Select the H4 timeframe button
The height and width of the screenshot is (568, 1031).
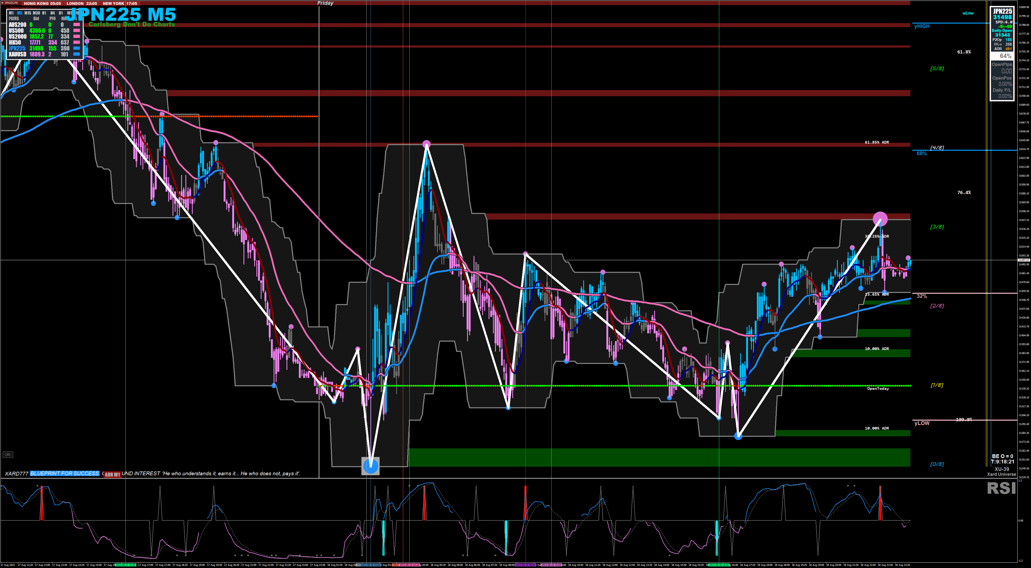(52, 13)
